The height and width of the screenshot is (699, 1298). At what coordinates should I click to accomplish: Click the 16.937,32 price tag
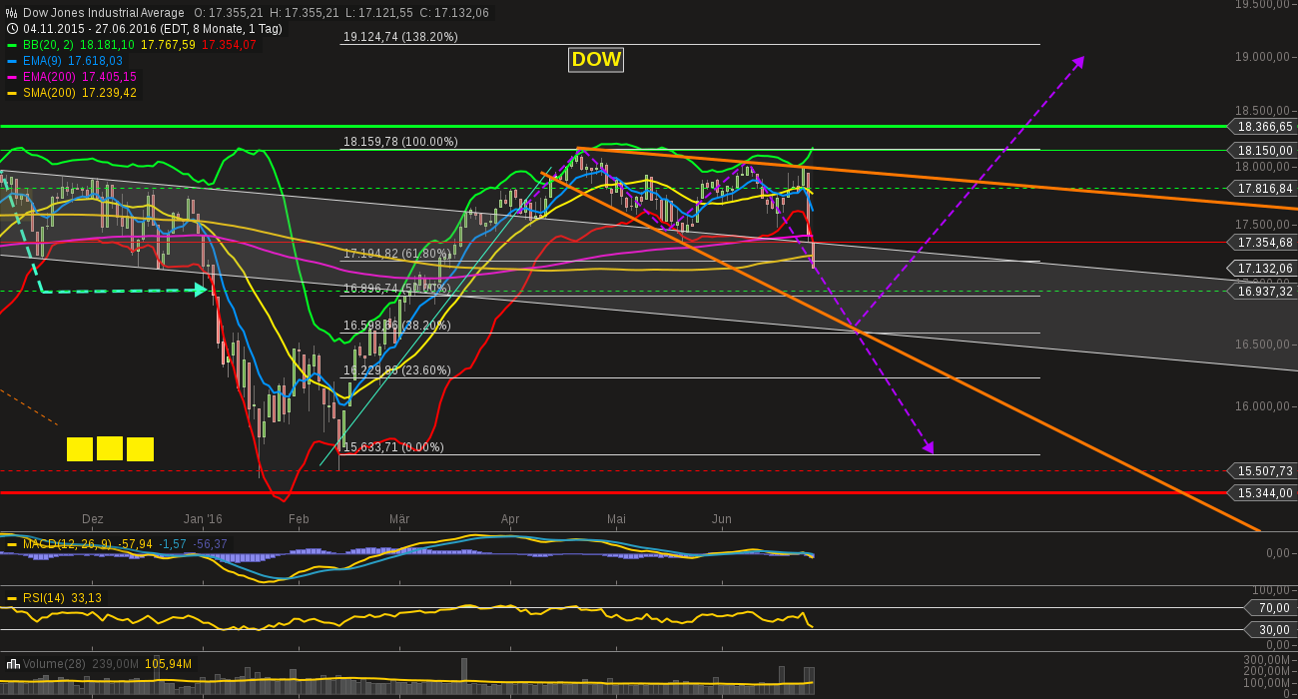click(x=1263, y=292)
